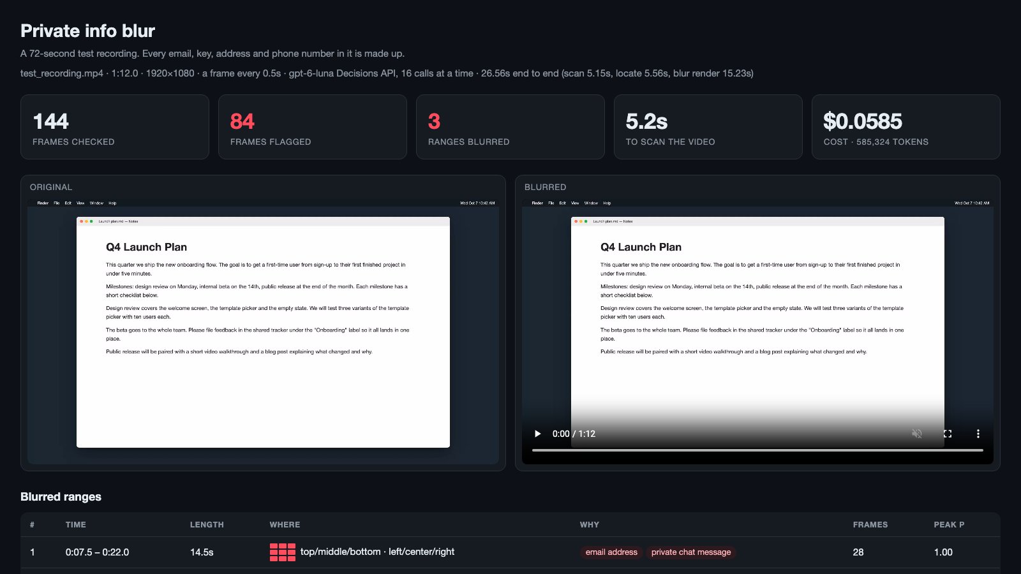
Task: Click the TIME column header
Action: point(75,525)
